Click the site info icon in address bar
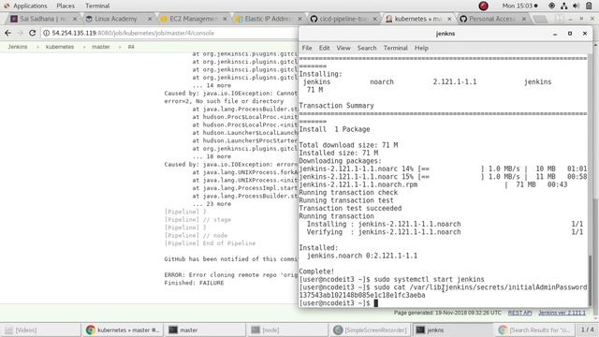The width and height of the screenshot is (599, 337). point(46,34)
